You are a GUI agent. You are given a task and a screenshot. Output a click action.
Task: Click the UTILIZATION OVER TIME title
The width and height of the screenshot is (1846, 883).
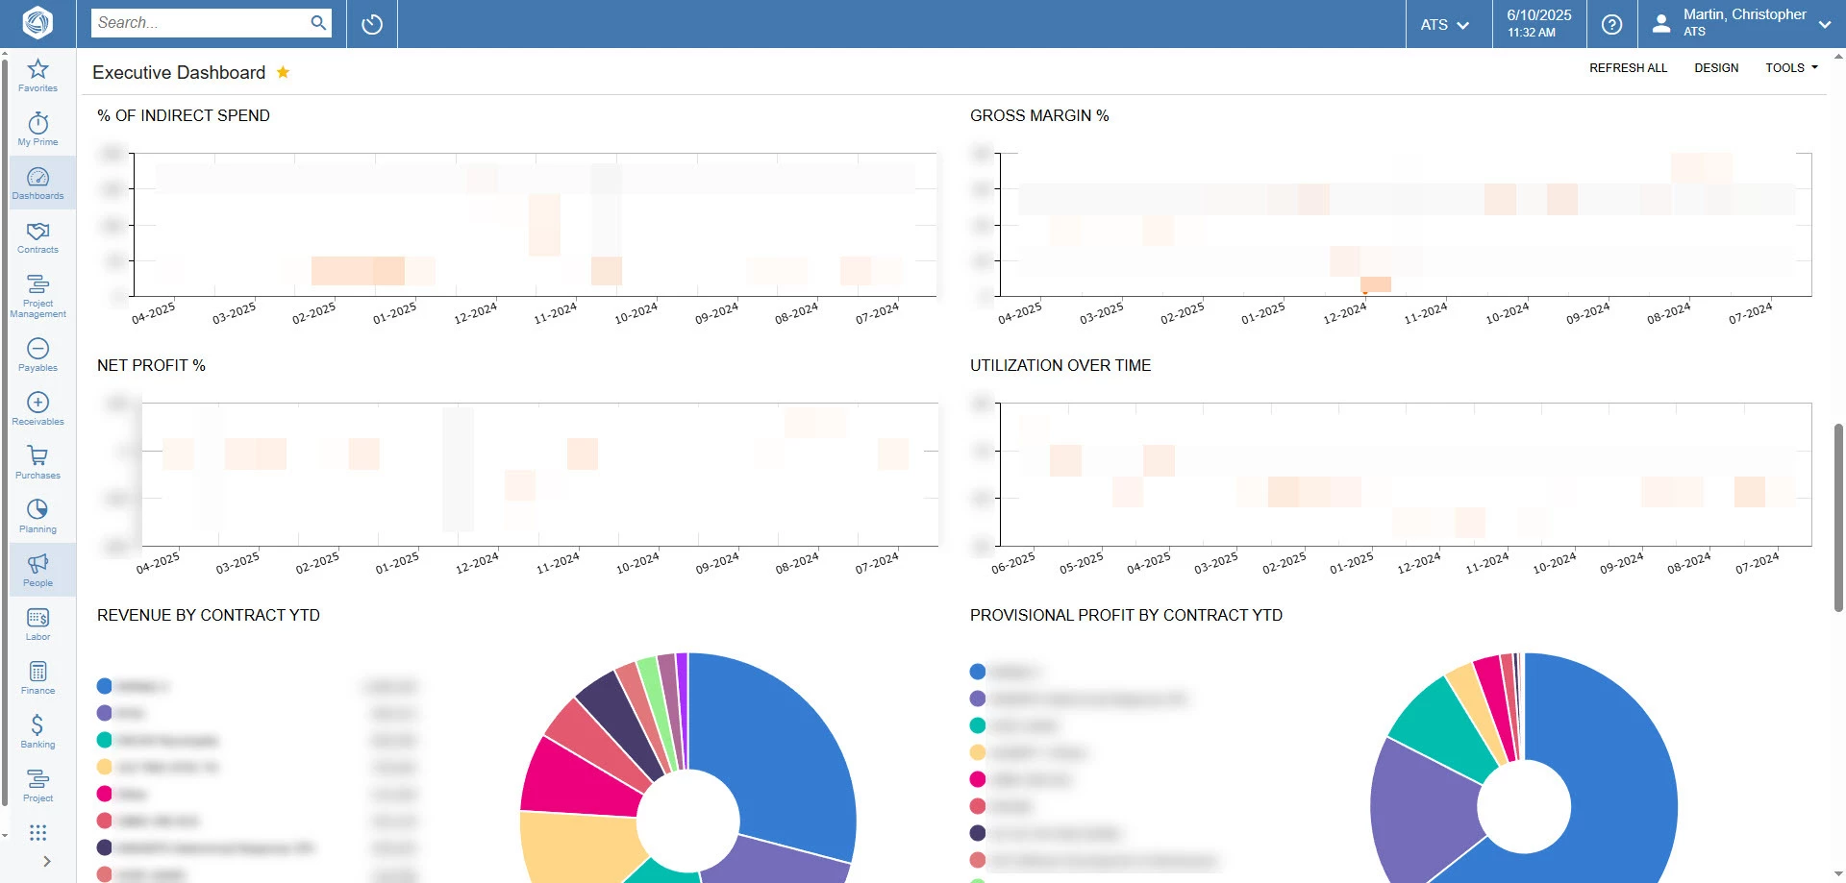tap(1060, 365)
